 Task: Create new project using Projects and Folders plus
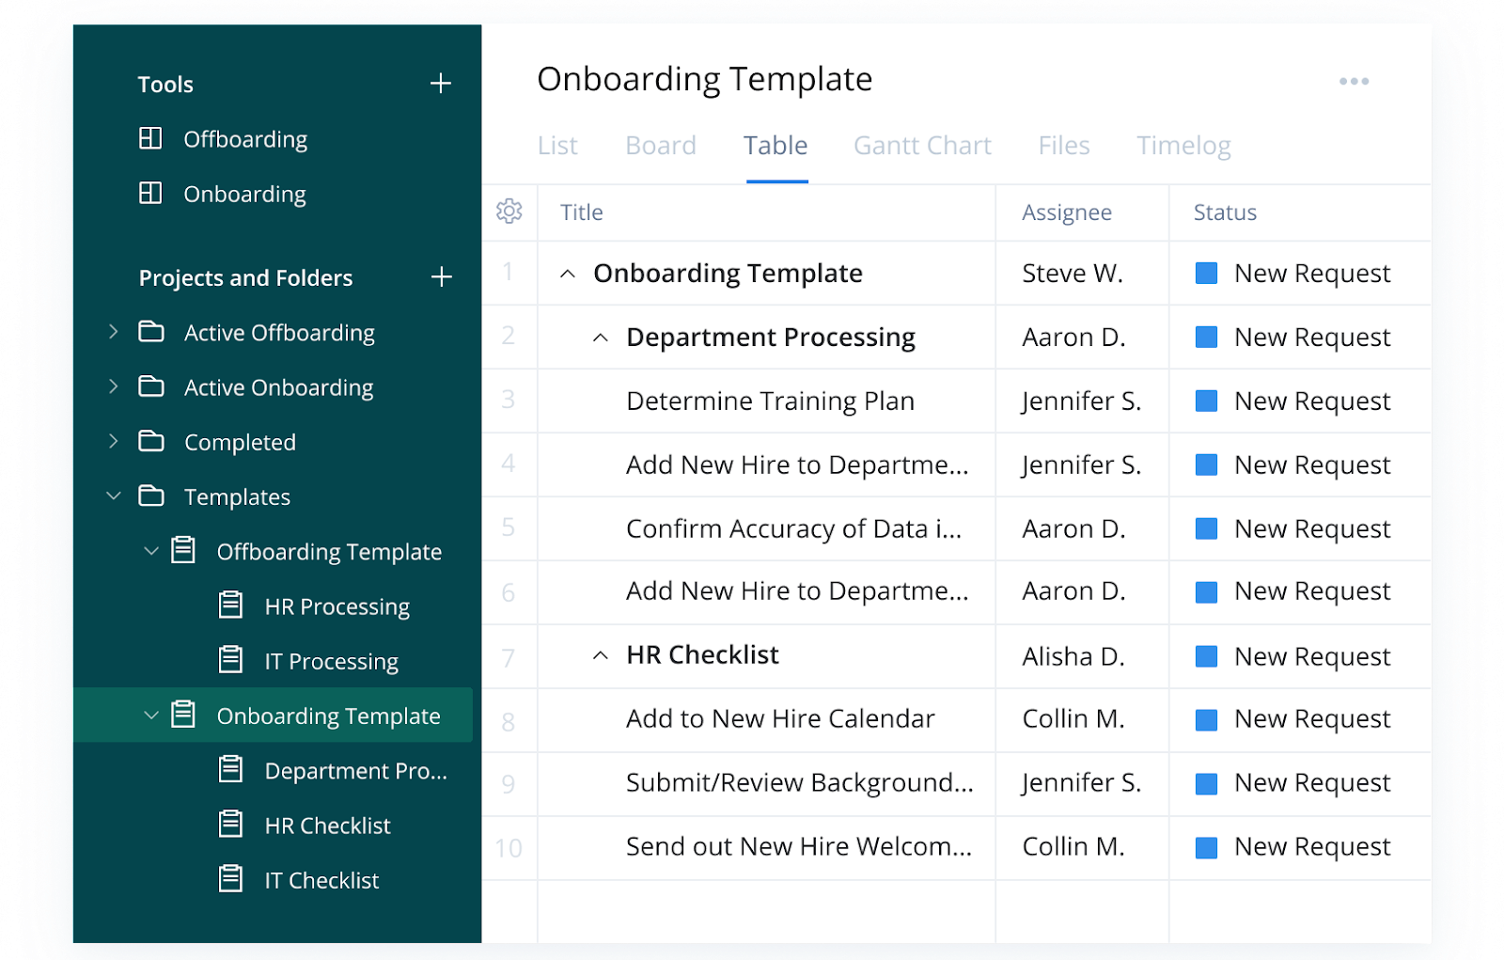441,276
